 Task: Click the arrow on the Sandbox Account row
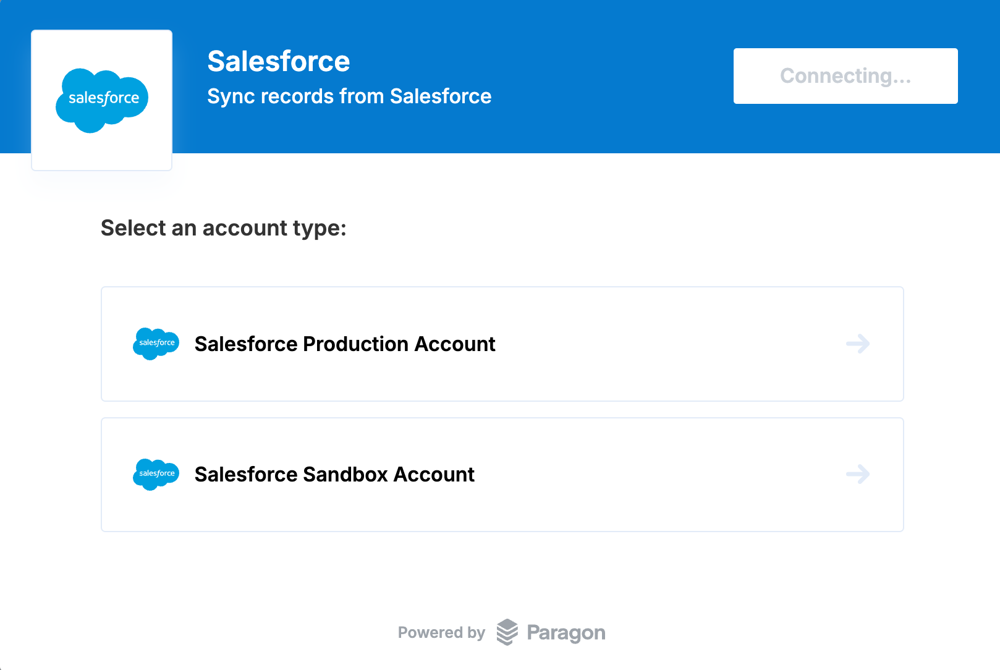[x=858, y=474]
